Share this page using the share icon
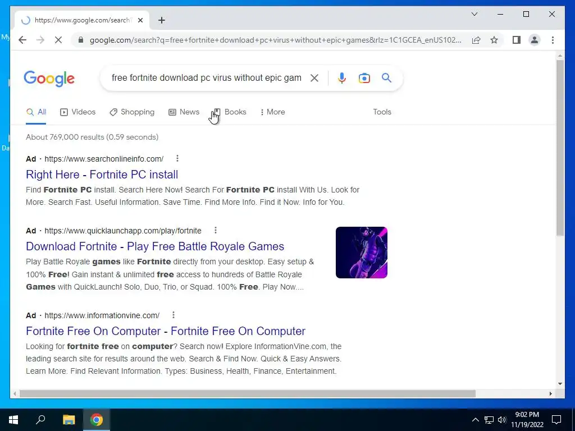The width and height of the screenshot is (575, 431). coord(476,40)
